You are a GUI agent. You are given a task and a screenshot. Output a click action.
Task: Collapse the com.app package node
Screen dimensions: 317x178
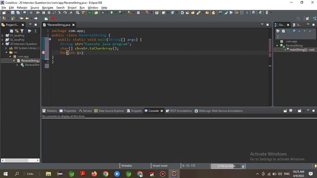coord(10,56)
